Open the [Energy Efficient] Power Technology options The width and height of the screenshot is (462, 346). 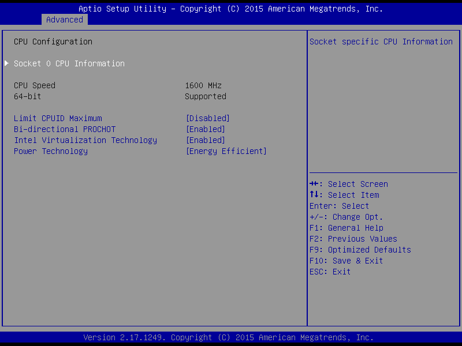pyautogui.click(x=226, y=151)
